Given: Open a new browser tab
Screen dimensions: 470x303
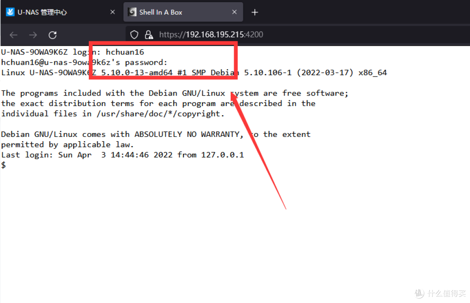Looking at the screenshot, I should pyautogui.click(x=255, y=12).
